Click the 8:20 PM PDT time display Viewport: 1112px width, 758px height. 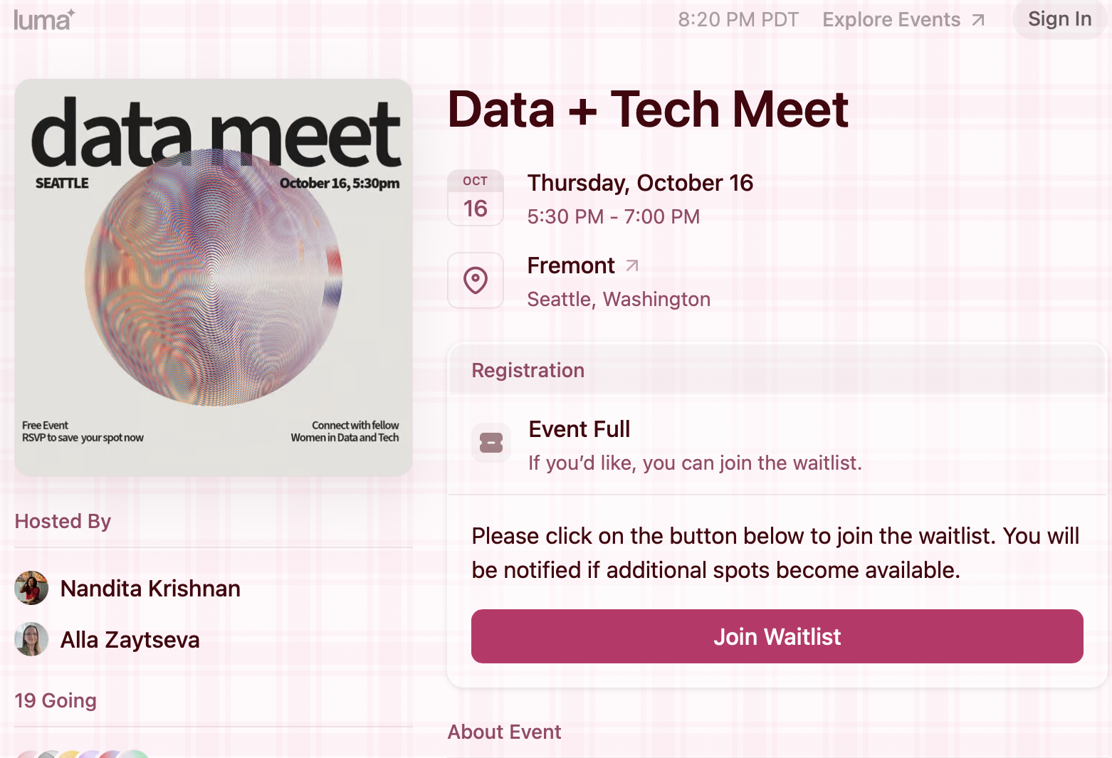coord(738,20)
